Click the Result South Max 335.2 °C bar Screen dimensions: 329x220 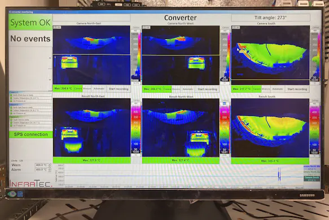pyautogui.click(x=270, y=161)
